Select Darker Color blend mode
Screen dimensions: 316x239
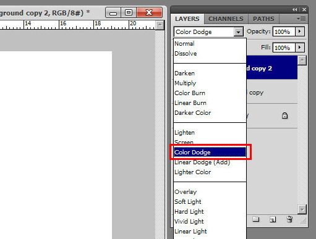210,113
